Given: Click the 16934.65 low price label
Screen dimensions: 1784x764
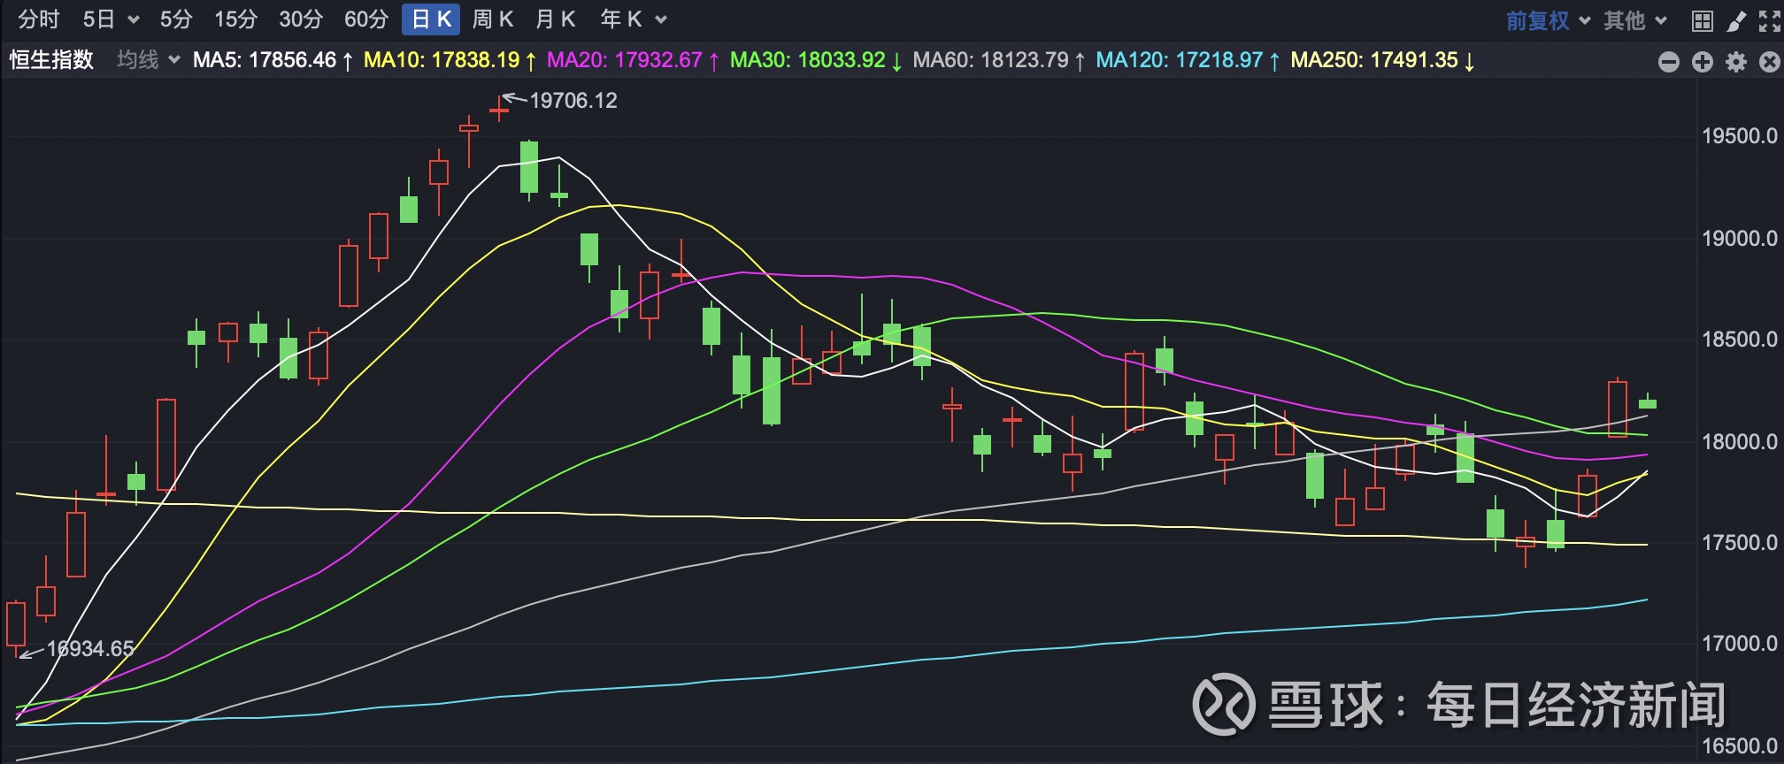Looking at the screenshot, I should 90,649.
